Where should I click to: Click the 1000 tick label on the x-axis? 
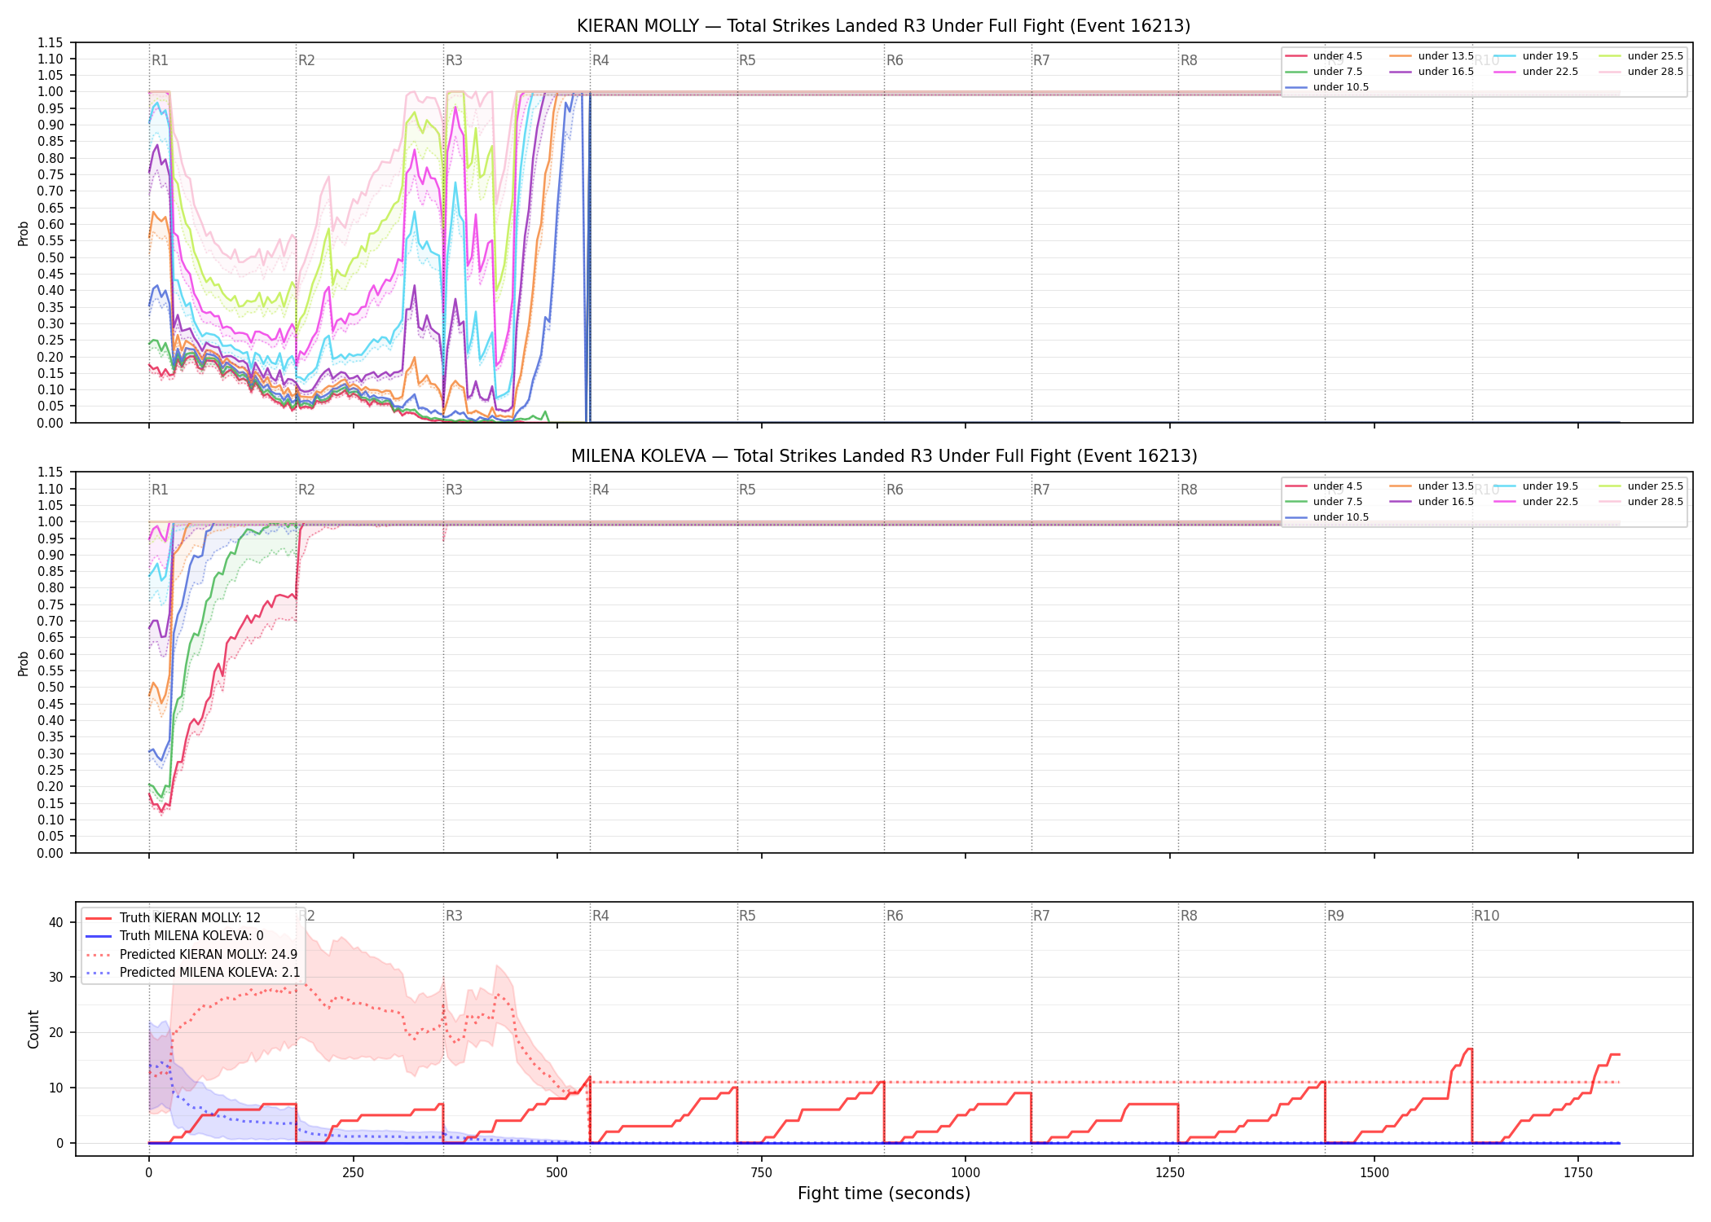coord(965,1173)
